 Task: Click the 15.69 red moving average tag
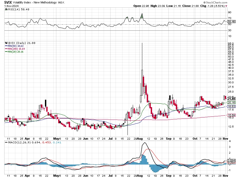(231, 115)
